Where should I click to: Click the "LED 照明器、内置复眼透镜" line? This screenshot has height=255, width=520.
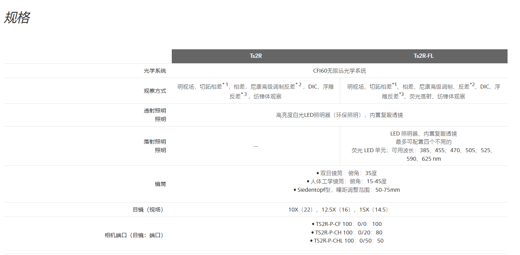click(x=424, y=134)
